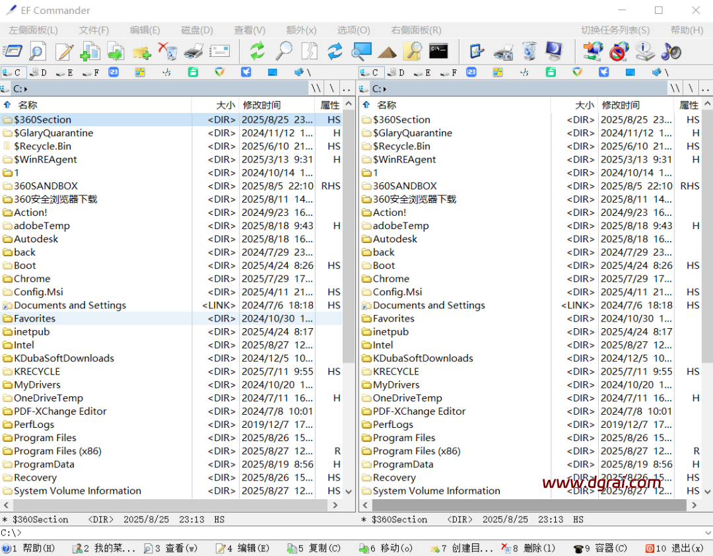Click the pyramid icon in the toolbar
This screenshot has width=713, height=556.
387,51
